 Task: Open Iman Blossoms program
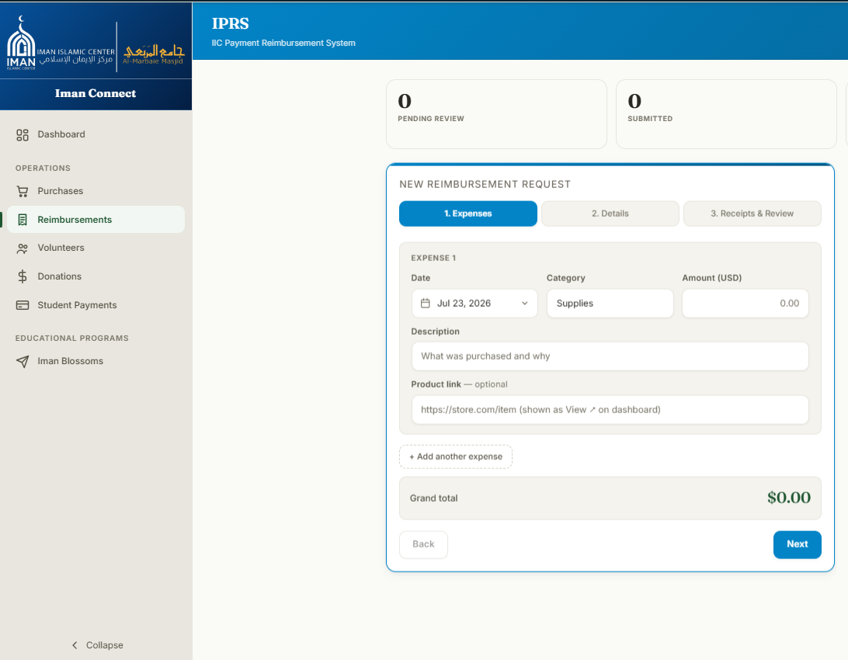pos(96,361)
